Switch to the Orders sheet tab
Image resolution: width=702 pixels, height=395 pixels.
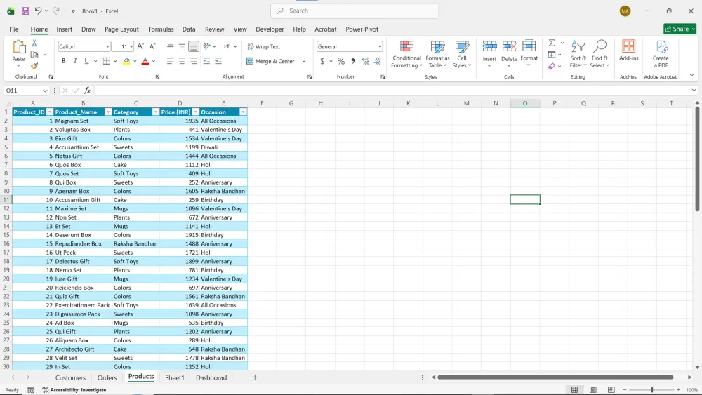point(107,377)
